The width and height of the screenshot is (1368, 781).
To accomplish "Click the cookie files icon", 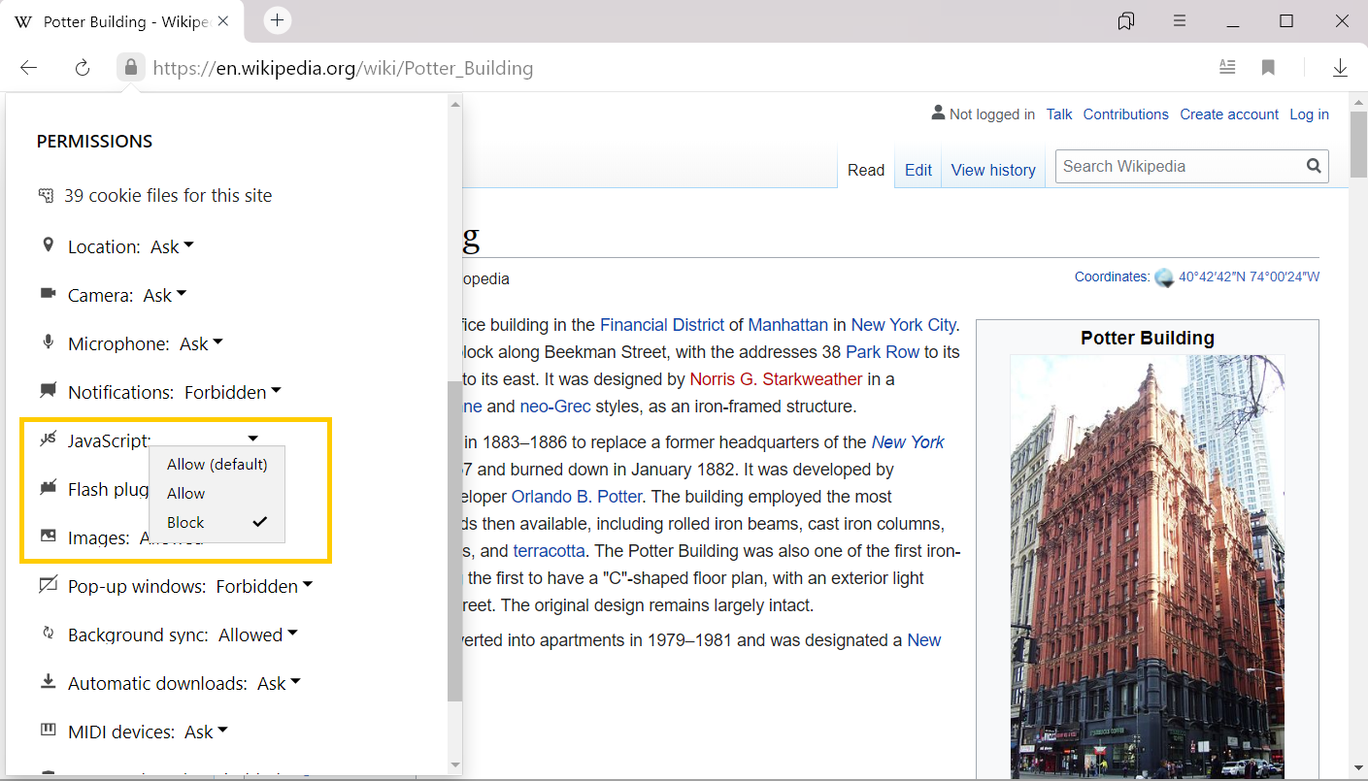I will 46,195.
